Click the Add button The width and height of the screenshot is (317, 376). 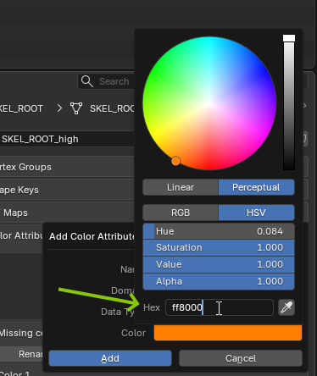[110, 358]
